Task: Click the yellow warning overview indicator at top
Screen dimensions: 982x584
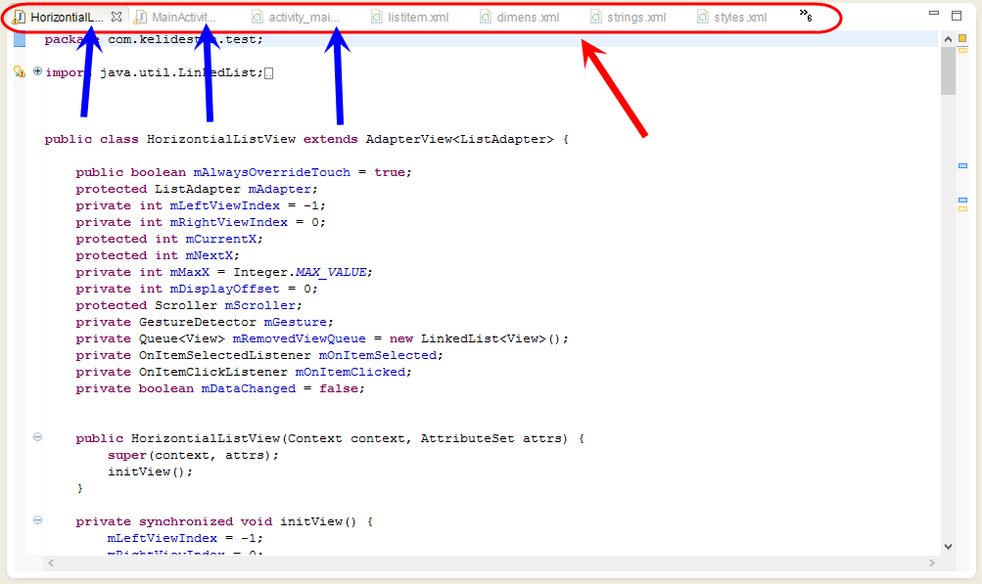Action: 962,39
